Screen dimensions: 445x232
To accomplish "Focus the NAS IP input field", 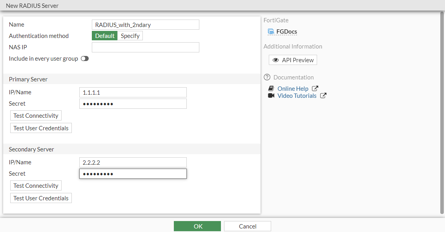I will pyautogui.click(x=145, y=47).
